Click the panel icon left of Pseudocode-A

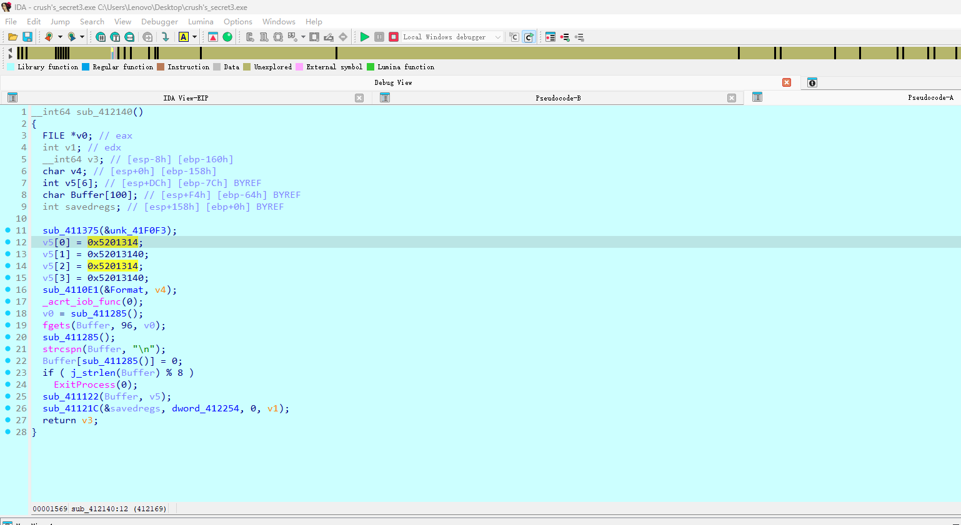[757, 97]
